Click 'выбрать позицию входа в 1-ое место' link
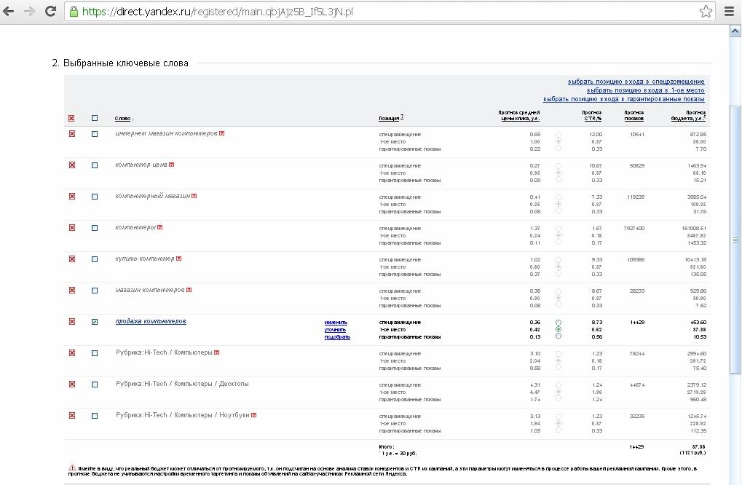742x485 pixels. pos(645,90)
